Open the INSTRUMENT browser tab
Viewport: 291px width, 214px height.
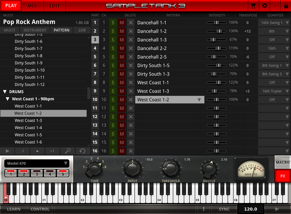click(x=35, y=30)
